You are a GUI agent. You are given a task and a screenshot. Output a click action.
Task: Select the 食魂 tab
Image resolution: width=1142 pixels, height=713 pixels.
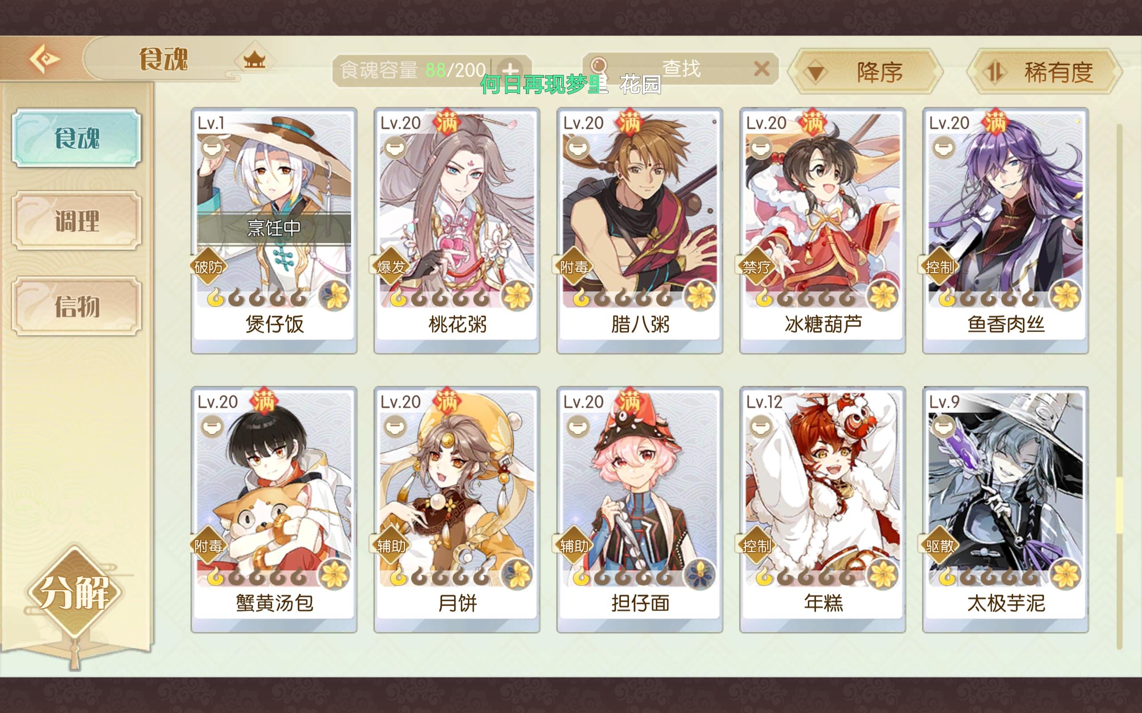tap(76, 138)
